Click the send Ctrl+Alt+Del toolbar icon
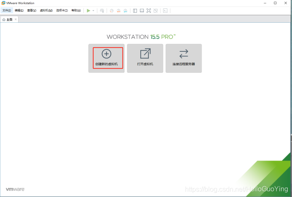Image resolution: width=292 pixels, height=197 pixels. [x=102, y=11]
